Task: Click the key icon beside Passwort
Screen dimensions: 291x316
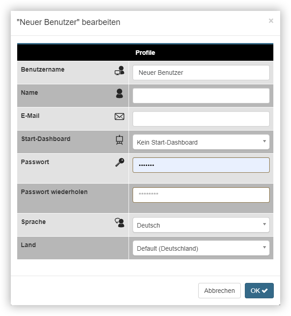Action: tap(119, 162)
